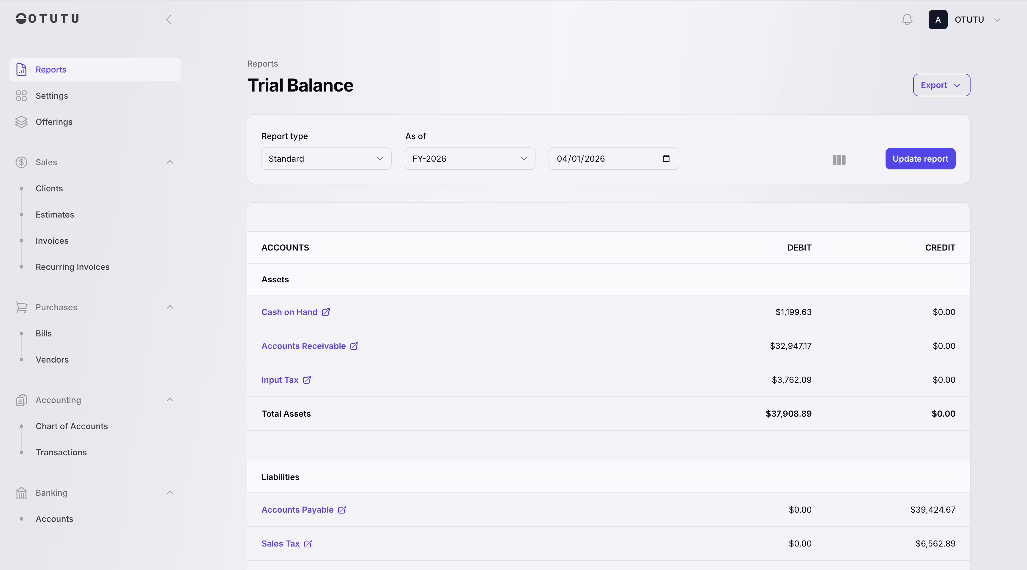Open the Reports section via its document icon
The height and width of the screenshot is (570, 1027).
click(x=21, y=69)
